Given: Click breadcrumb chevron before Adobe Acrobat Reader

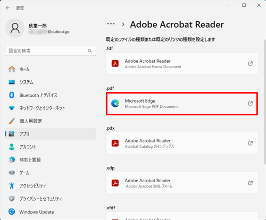Looking at the screenshot, I should tap(123, 24).
